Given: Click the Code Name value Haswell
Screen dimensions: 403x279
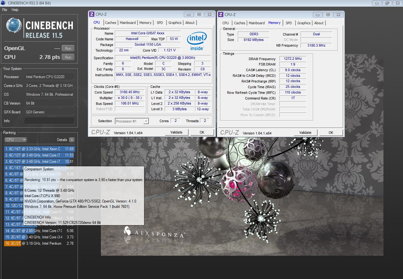Looking at the screenshot, I should point(132,39).
